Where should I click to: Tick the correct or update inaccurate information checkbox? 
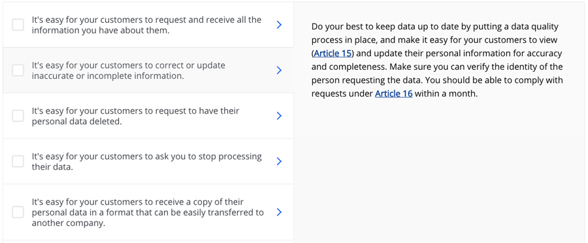pyautogui.click(x=18, y=70)
